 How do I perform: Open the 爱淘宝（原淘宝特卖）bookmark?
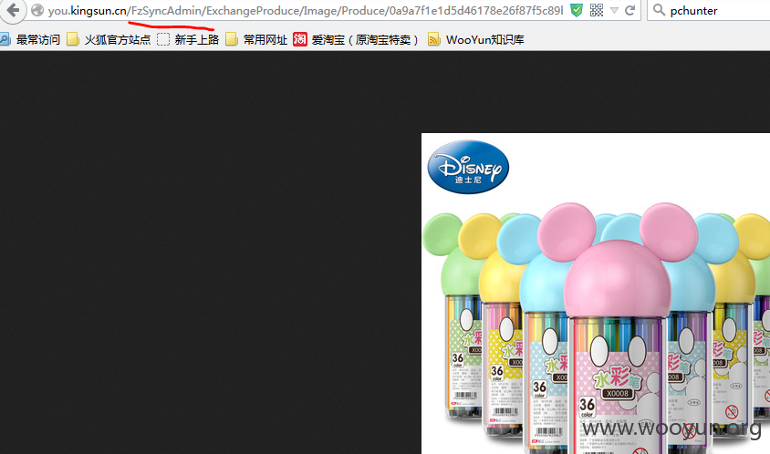[356, 39]
